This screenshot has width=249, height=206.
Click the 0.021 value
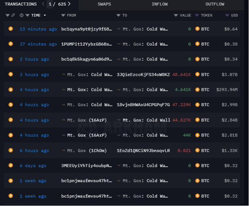pyautogui.click(x=184, y=150)
